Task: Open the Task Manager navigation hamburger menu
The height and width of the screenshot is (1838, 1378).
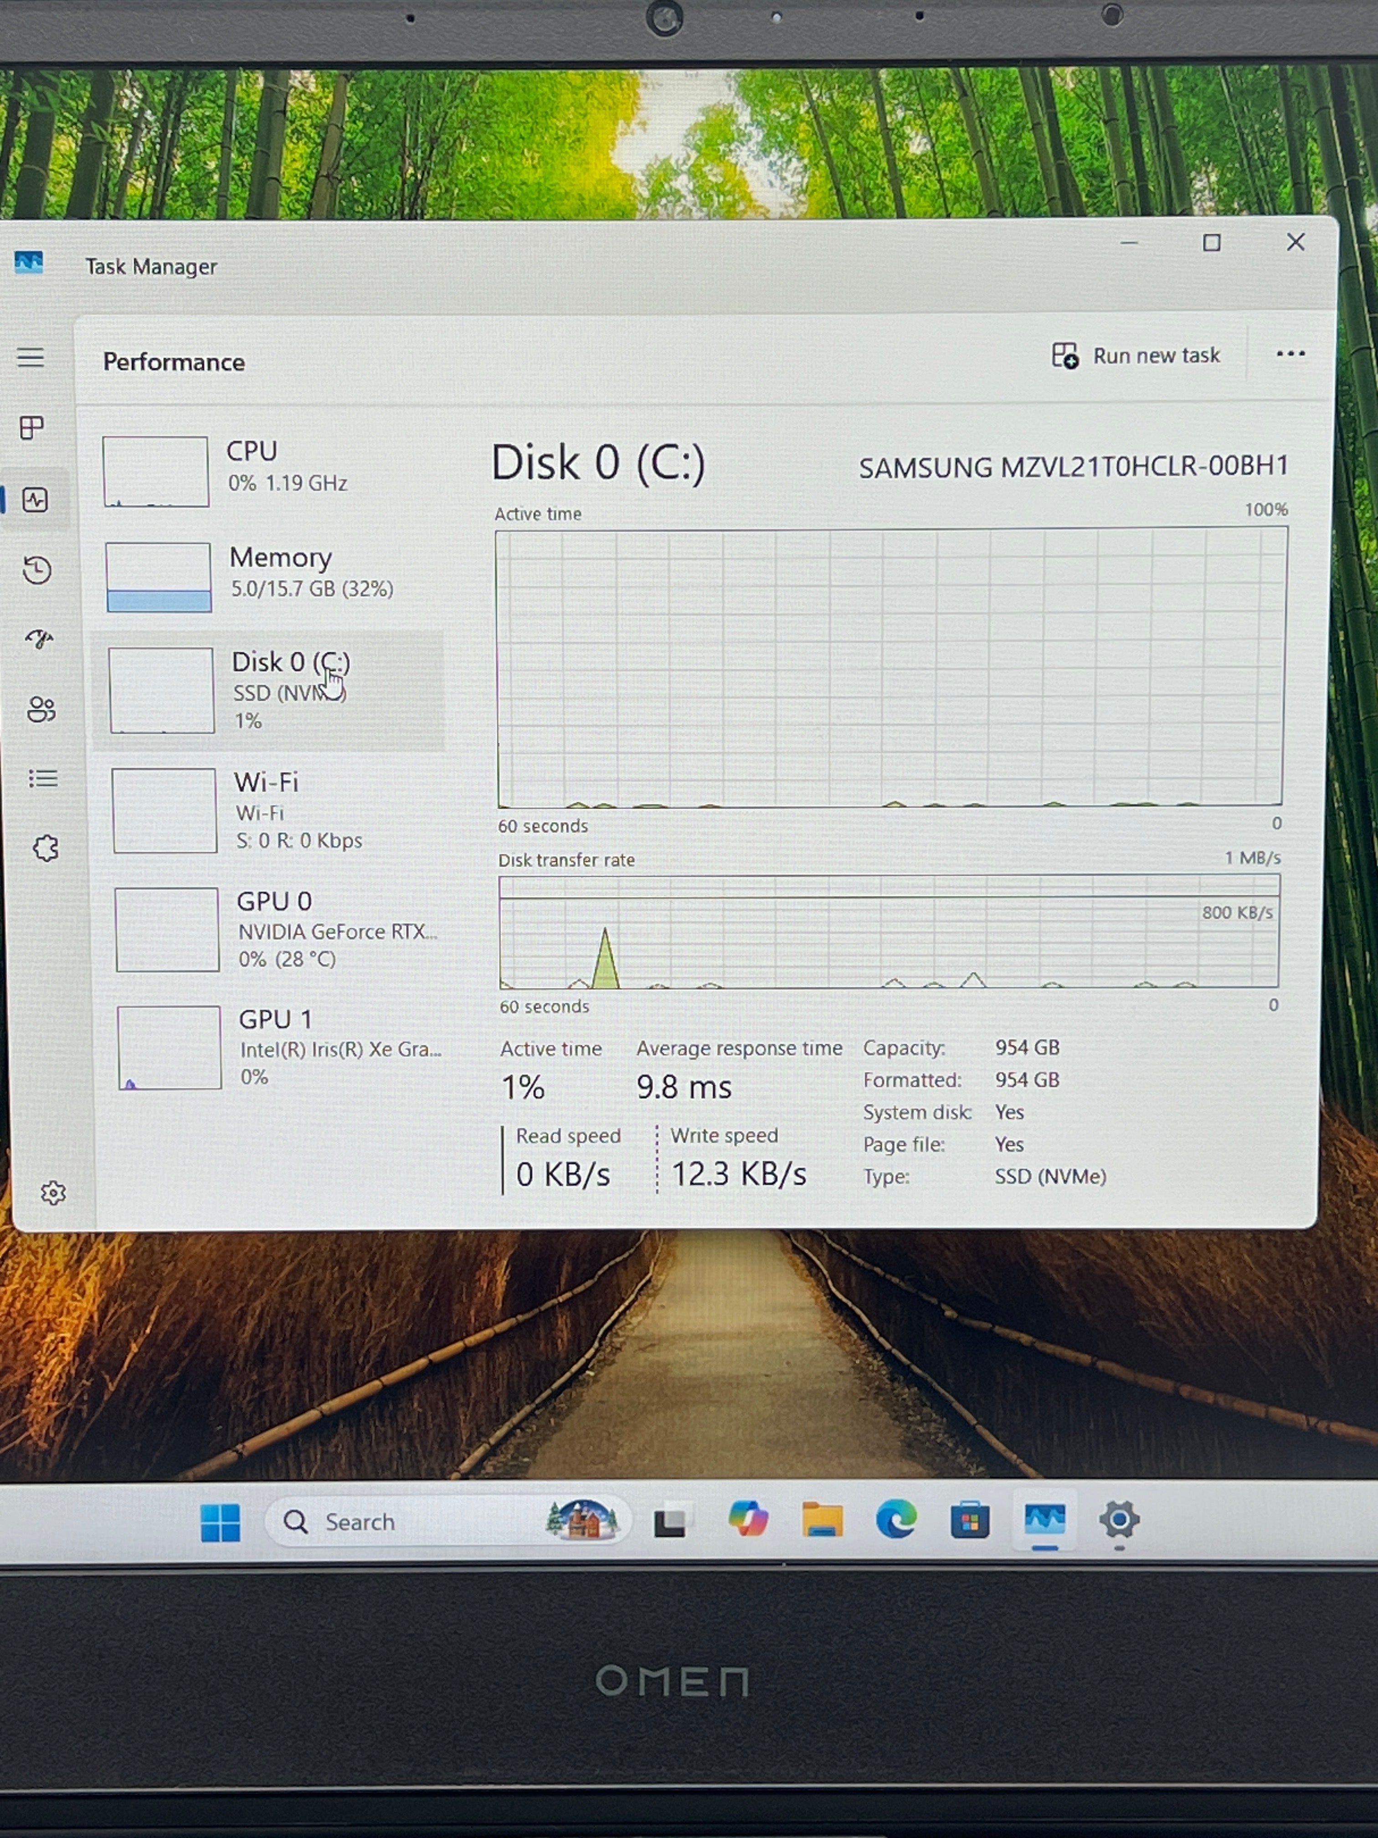Action: pyautogui.click(x=31, y=358)
